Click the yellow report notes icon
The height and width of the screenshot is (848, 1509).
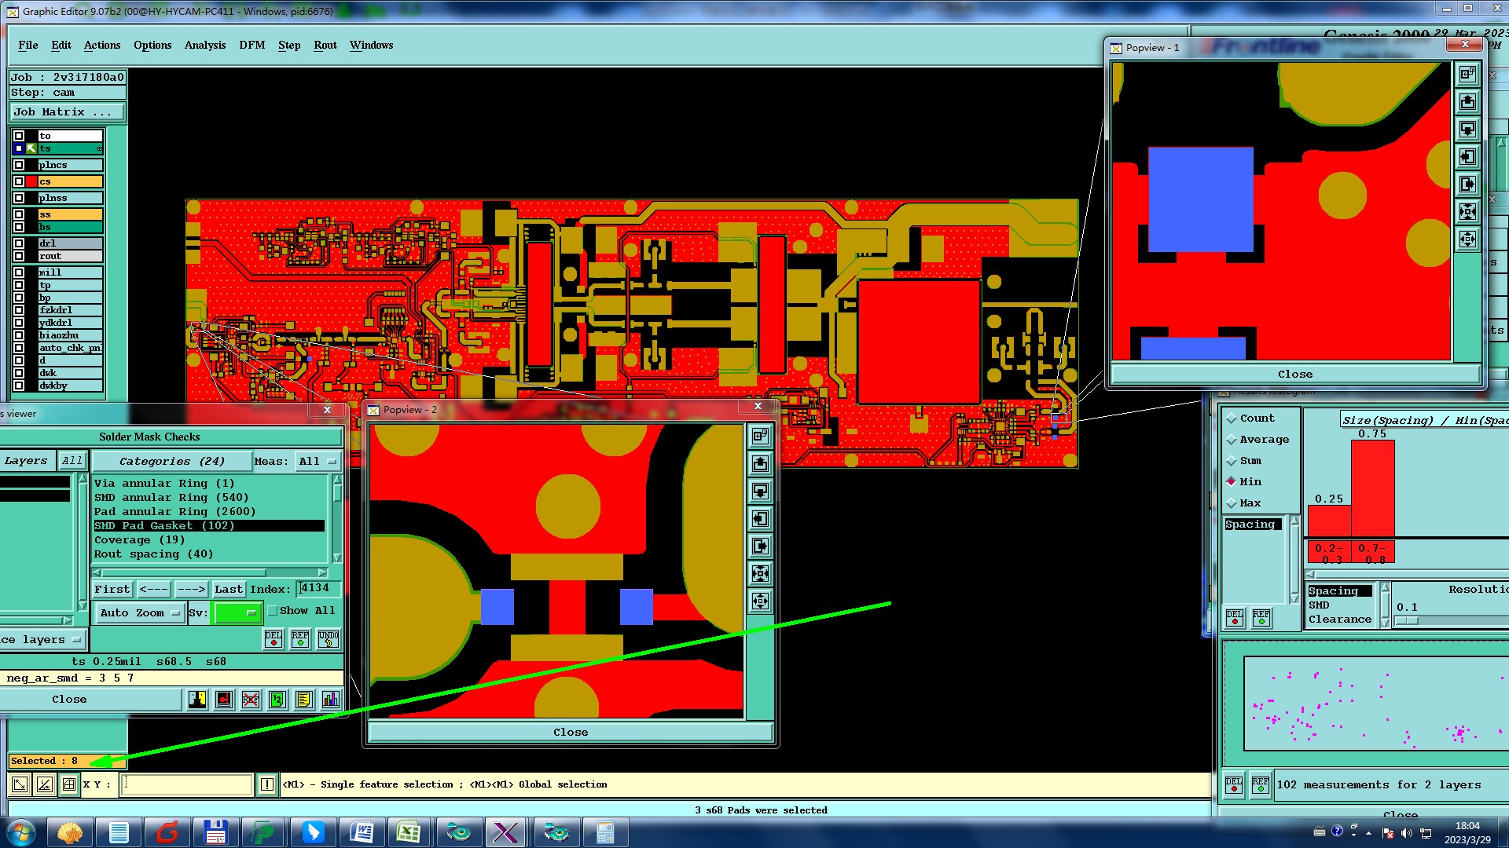click(304, 700)
